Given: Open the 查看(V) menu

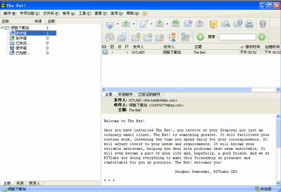Looking at the screenshot, I should point(101,13).
